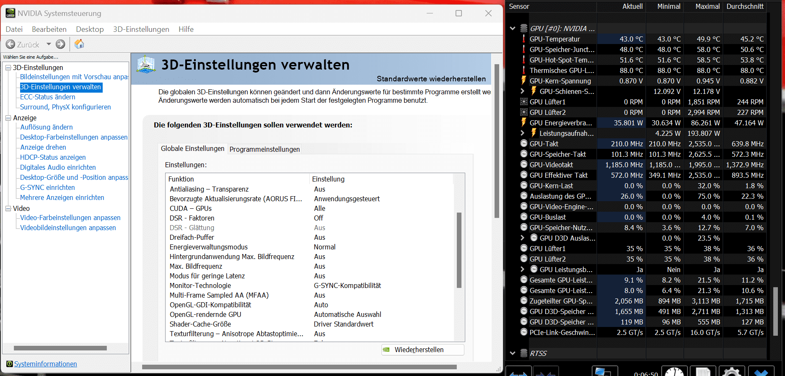Click the chip icon beside RTSS
This screenshot has width=785, height=376.
point(524,353)
